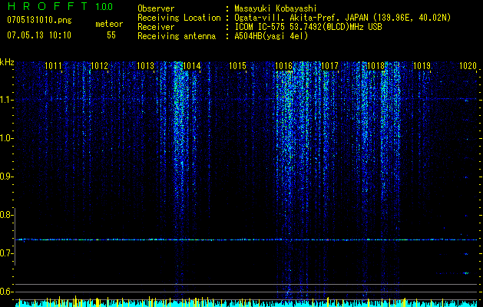
Task: Select the ICOM IC-575 receiver text
Action: pyautogui.click(x=308, y=27)
